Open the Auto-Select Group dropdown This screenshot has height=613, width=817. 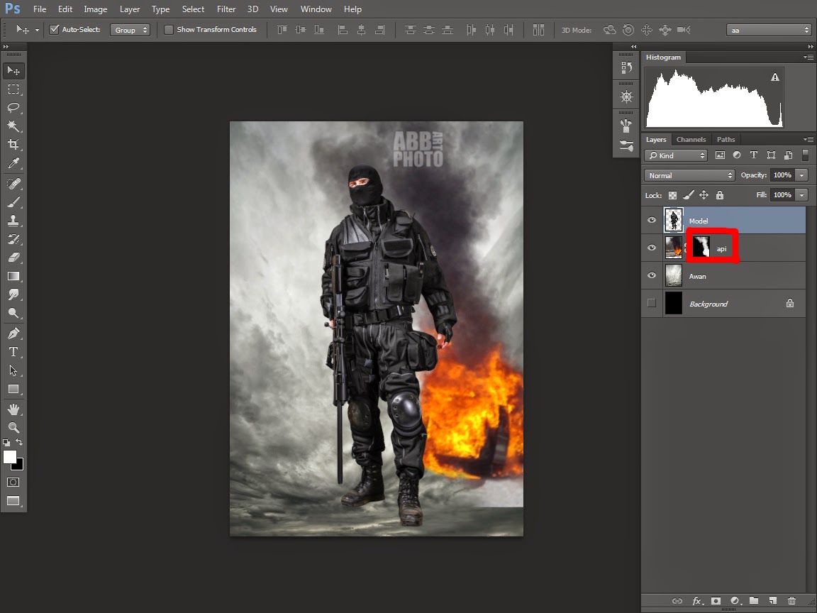(130, 30)
